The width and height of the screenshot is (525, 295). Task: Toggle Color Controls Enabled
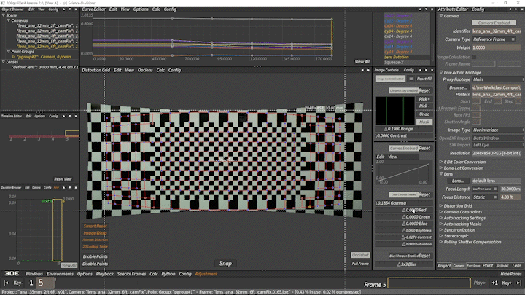point(403,194)
